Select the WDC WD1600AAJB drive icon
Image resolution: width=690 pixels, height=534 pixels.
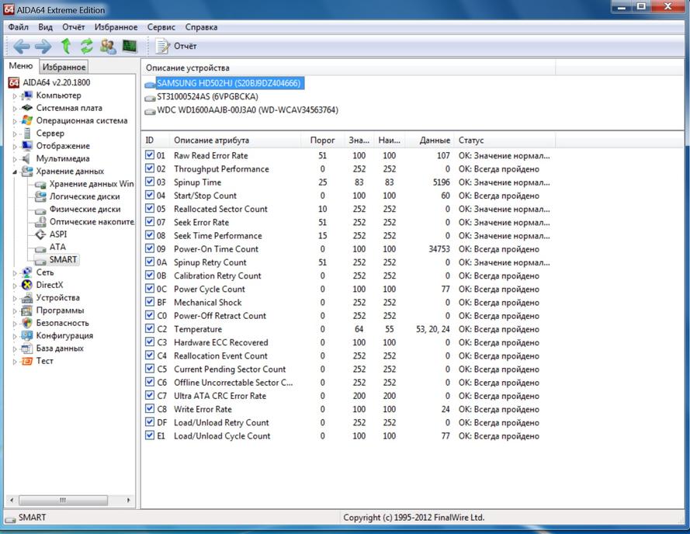pyautogui.click(x=150, y=111)
